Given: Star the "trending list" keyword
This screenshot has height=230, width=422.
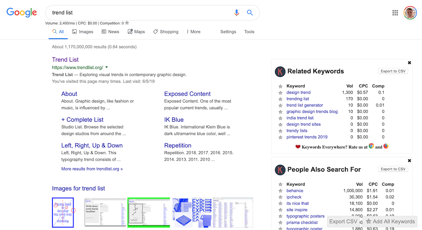Looking at the screenshot, I should pyautogui.click(x=280, y=99).
